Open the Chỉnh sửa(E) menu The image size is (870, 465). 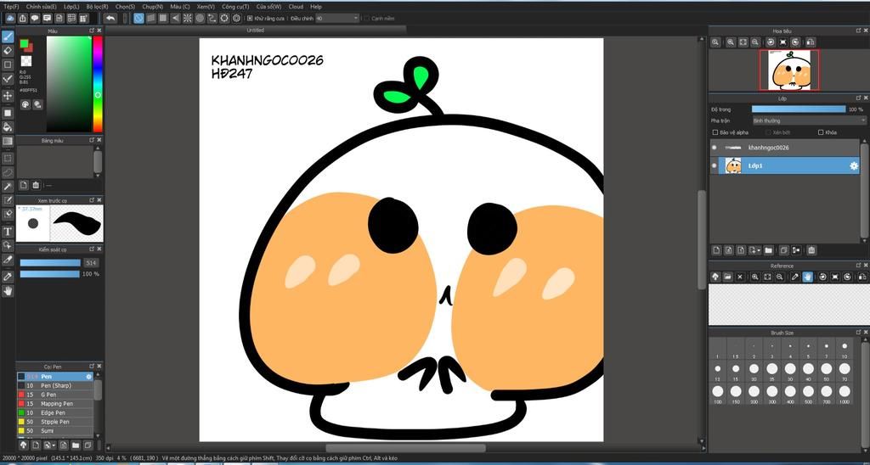click(41, 7)
